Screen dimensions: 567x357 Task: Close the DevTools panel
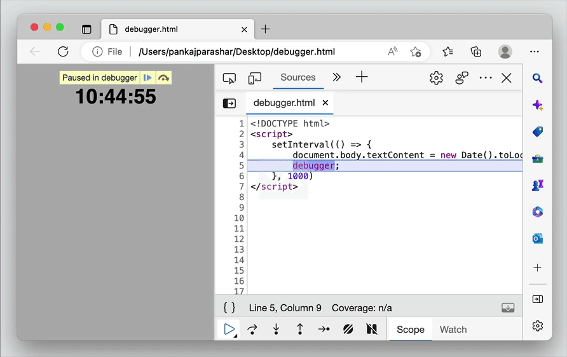pos(507,77)
